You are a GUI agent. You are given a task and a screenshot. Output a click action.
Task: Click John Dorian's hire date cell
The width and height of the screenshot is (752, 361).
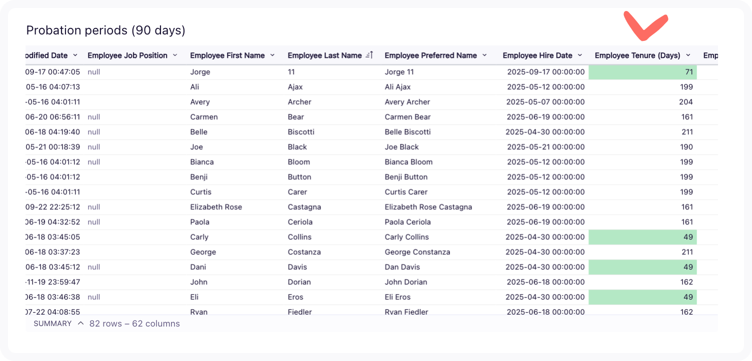[x=545, y=282]
